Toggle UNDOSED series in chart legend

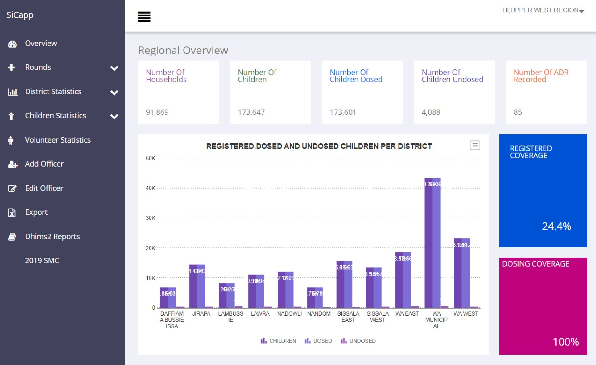358,341
